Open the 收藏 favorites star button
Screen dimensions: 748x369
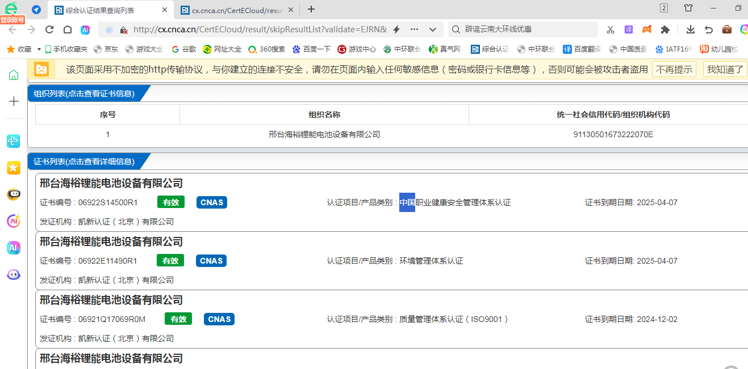[19, 49]
